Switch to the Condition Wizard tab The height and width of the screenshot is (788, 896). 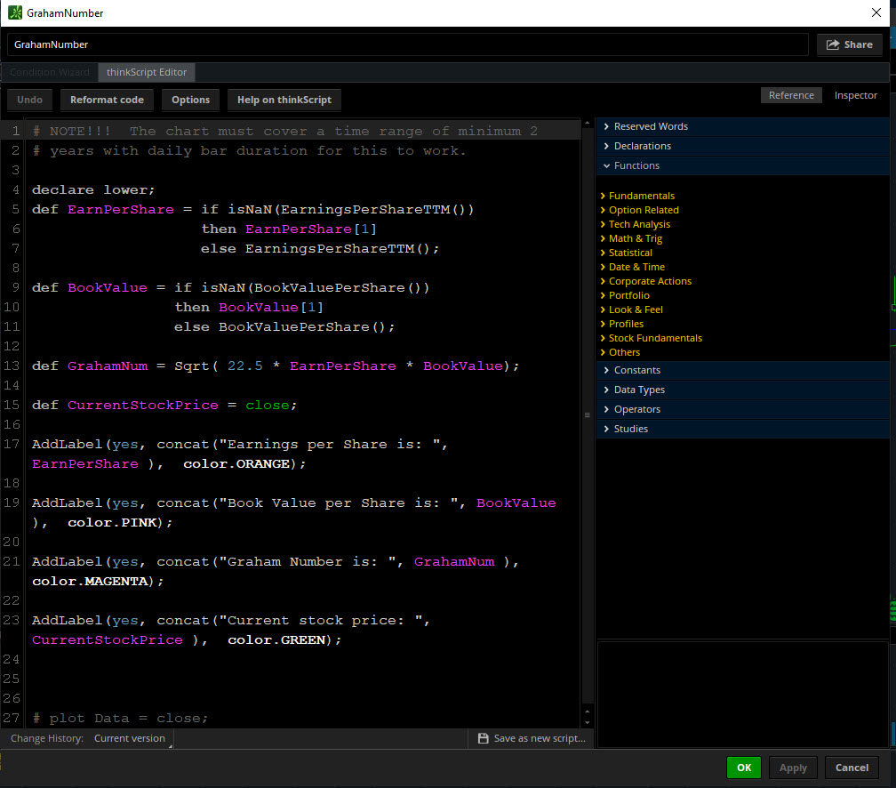coord(50,72)
